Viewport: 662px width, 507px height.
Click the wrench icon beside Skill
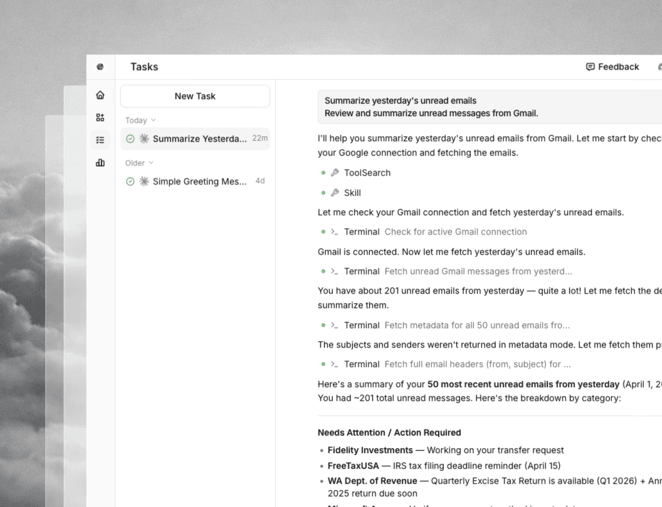335,193
